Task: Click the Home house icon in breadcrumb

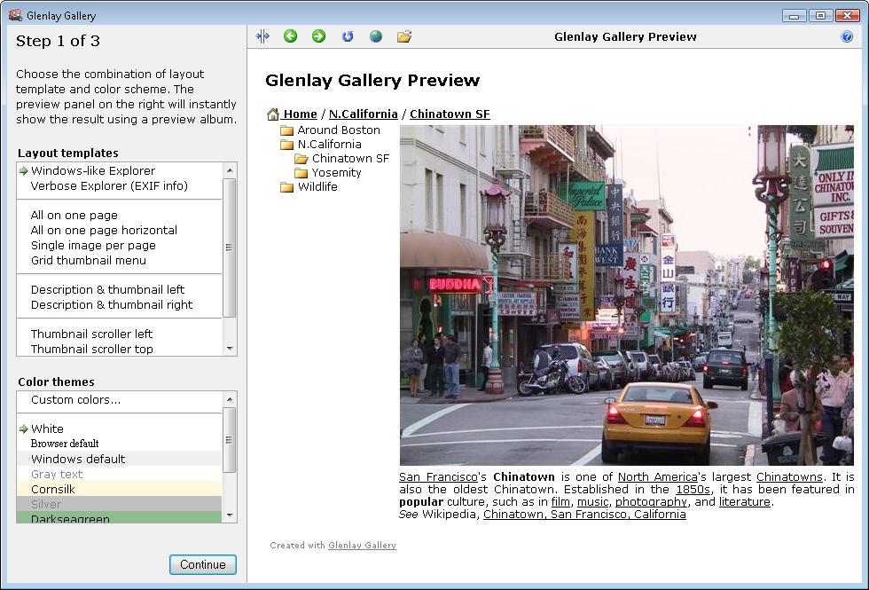Action: coord(273,114)
